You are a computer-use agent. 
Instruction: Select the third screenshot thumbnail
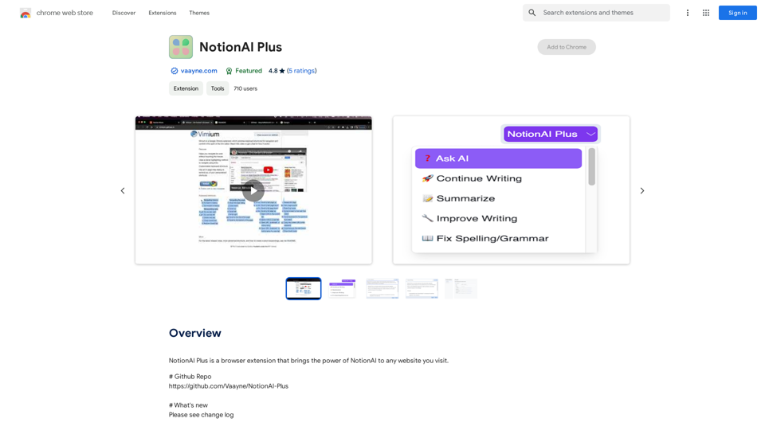pyautogui.click(x=382, y=288)
